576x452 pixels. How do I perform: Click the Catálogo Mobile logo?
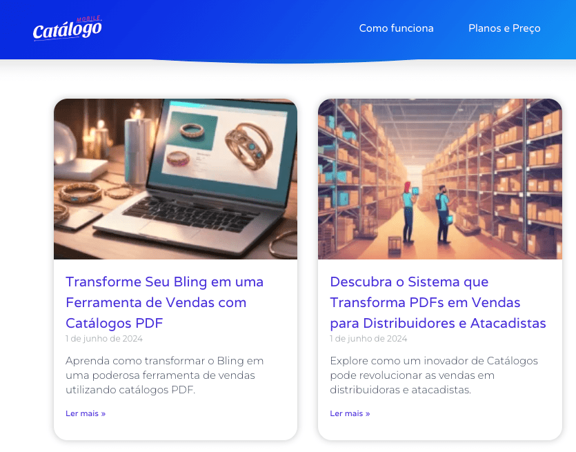(x=67, y=28)
